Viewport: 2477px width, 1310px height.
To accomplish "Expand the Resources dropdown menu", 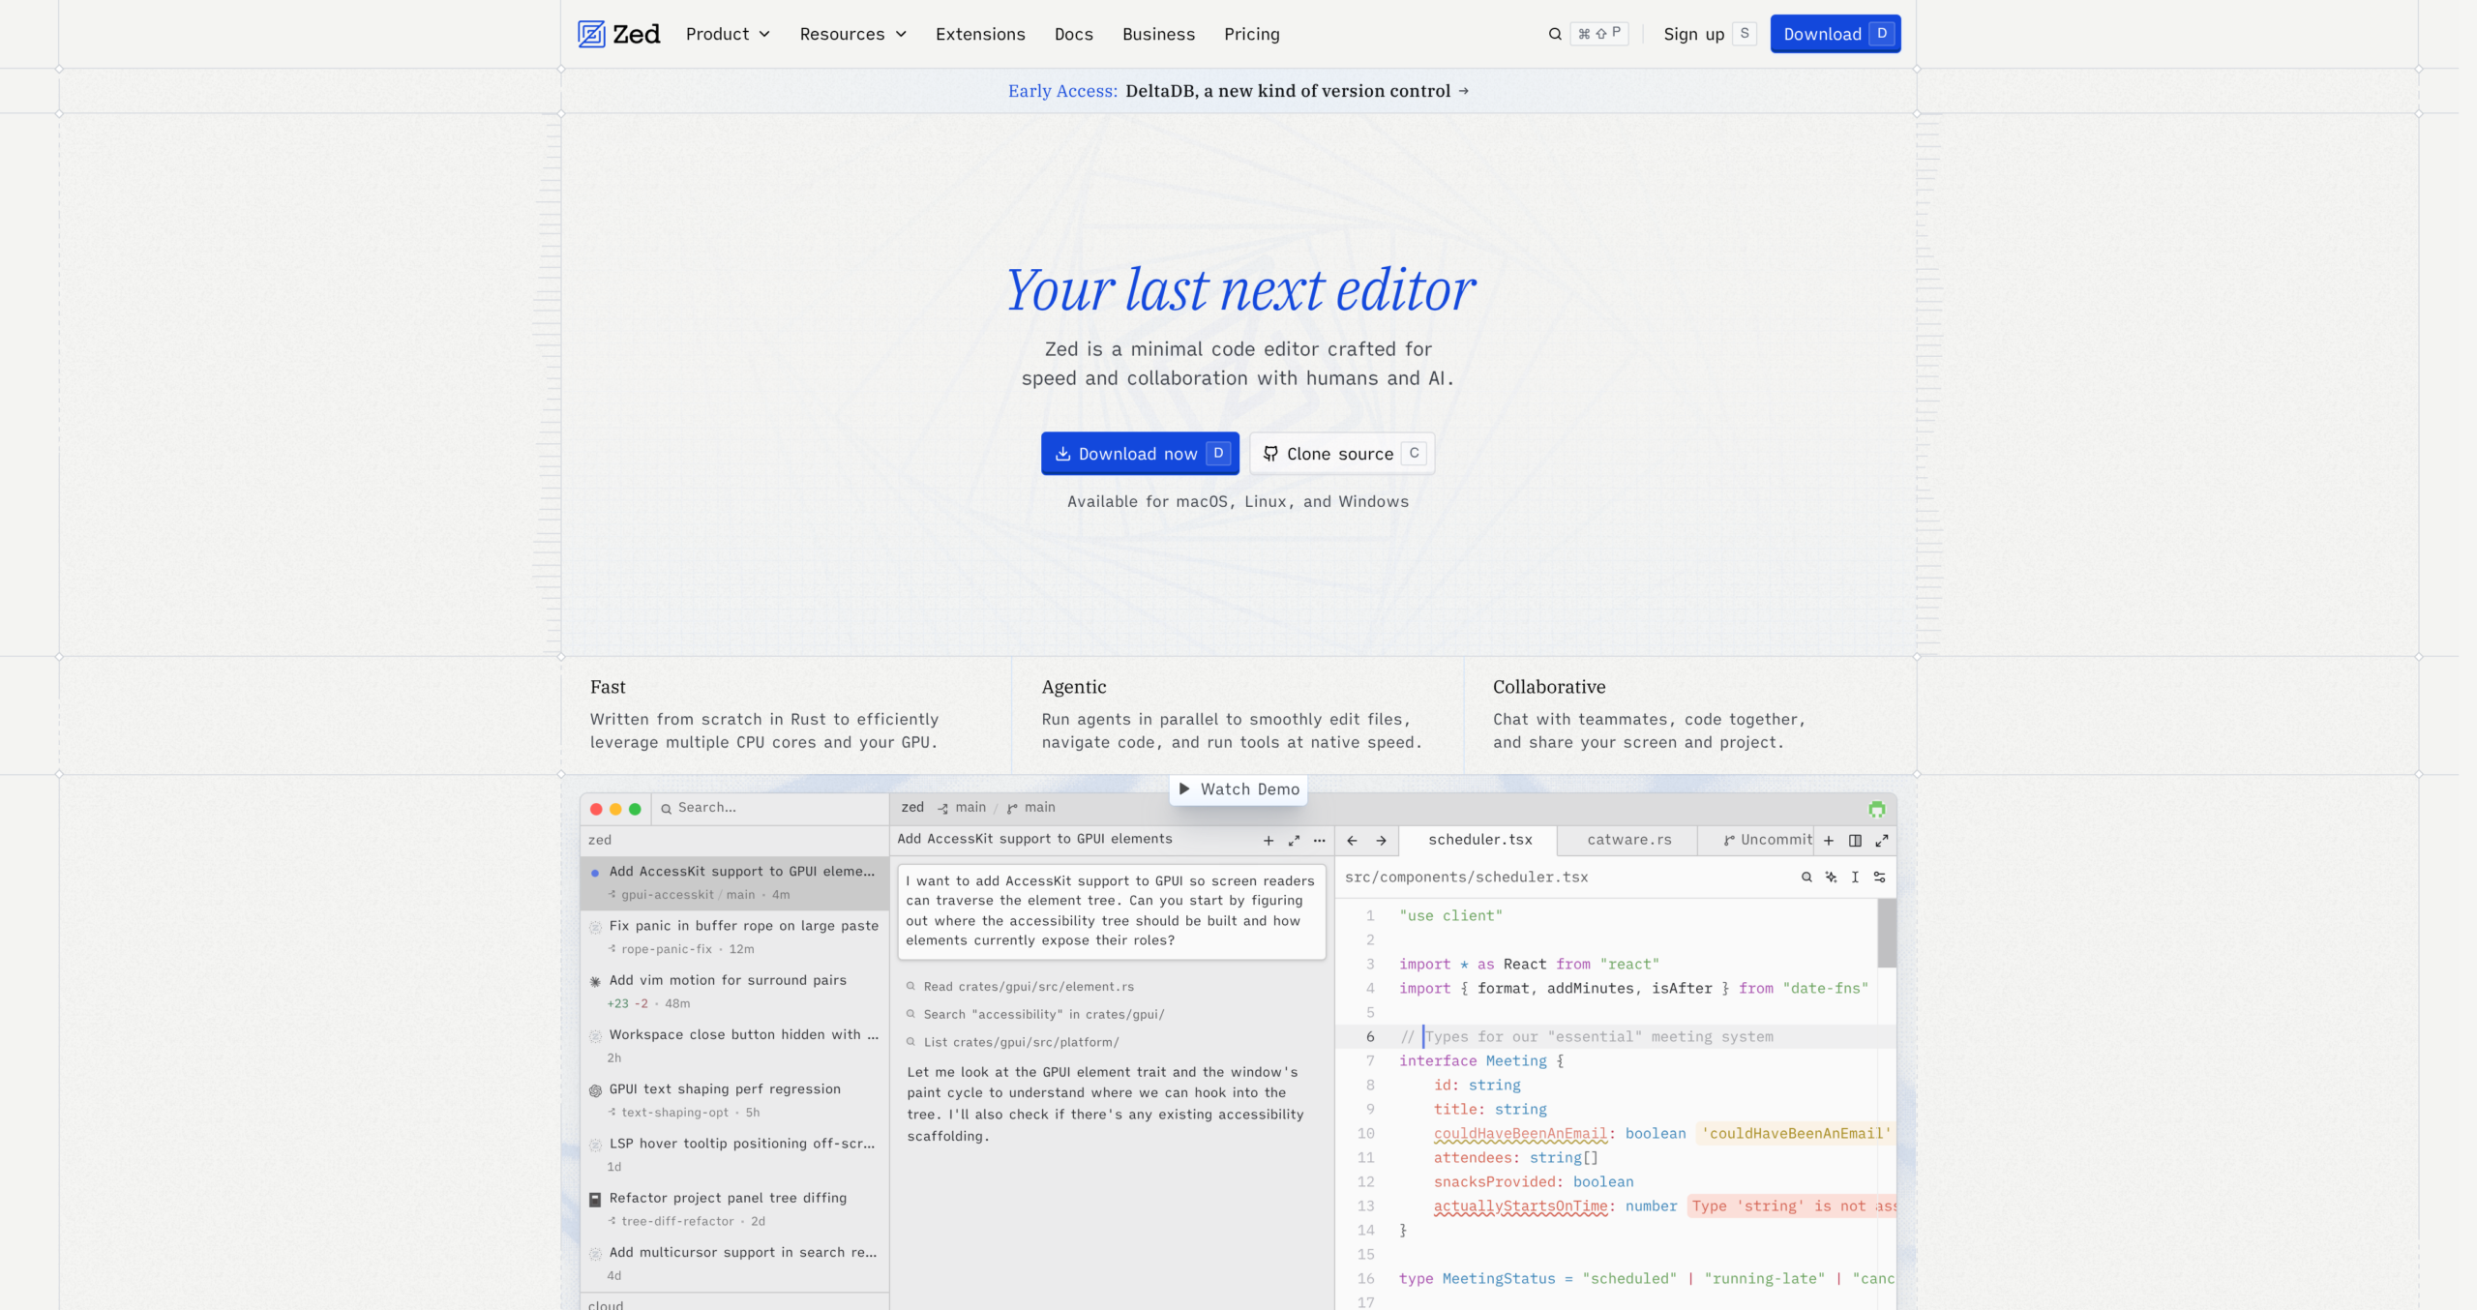I will click(852, 34).
